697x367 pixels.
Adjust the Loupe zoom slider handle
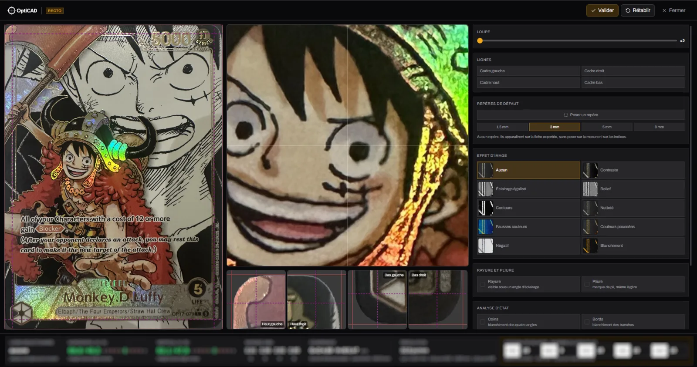click(480, 41)
